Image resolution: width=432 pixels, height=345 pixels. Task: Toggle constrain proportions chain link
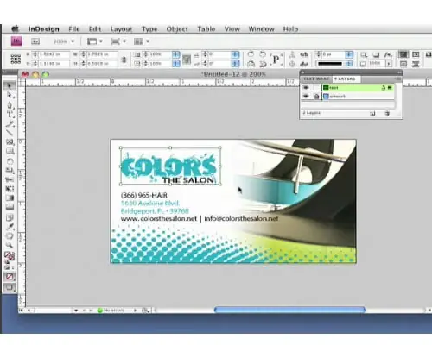(x=124, y=60)
